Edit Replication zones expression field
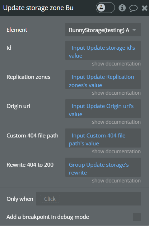149x226 pixels. point(103,80)
